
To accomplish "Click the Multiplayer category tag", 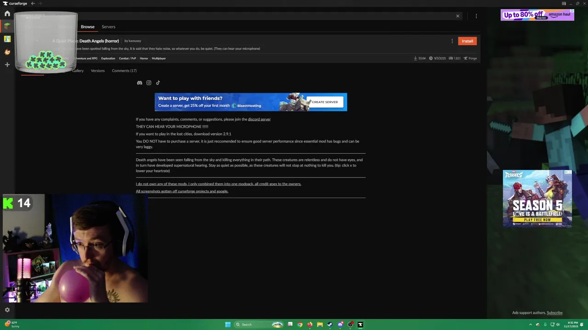I will click(159, 58).
